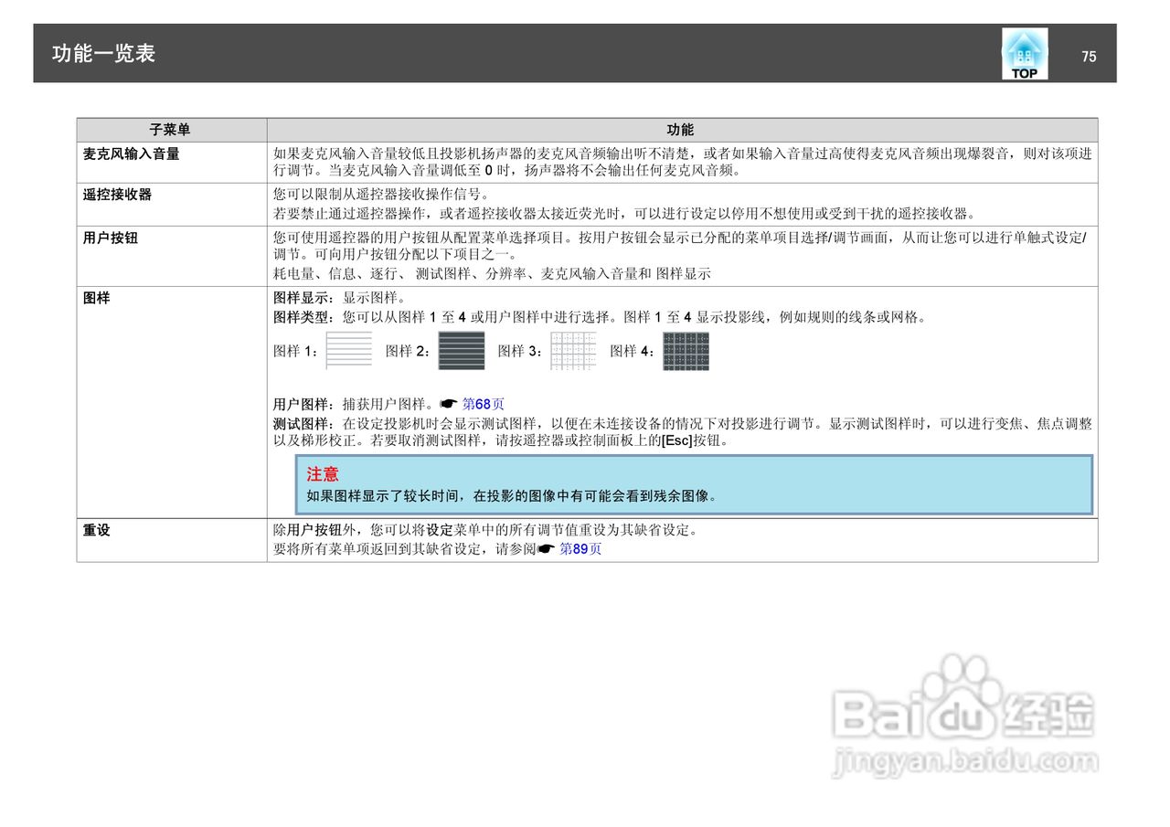The image size is (1170, 827).
Task: Click the pointing hand icon before 第89页
Action: [546, 549]
